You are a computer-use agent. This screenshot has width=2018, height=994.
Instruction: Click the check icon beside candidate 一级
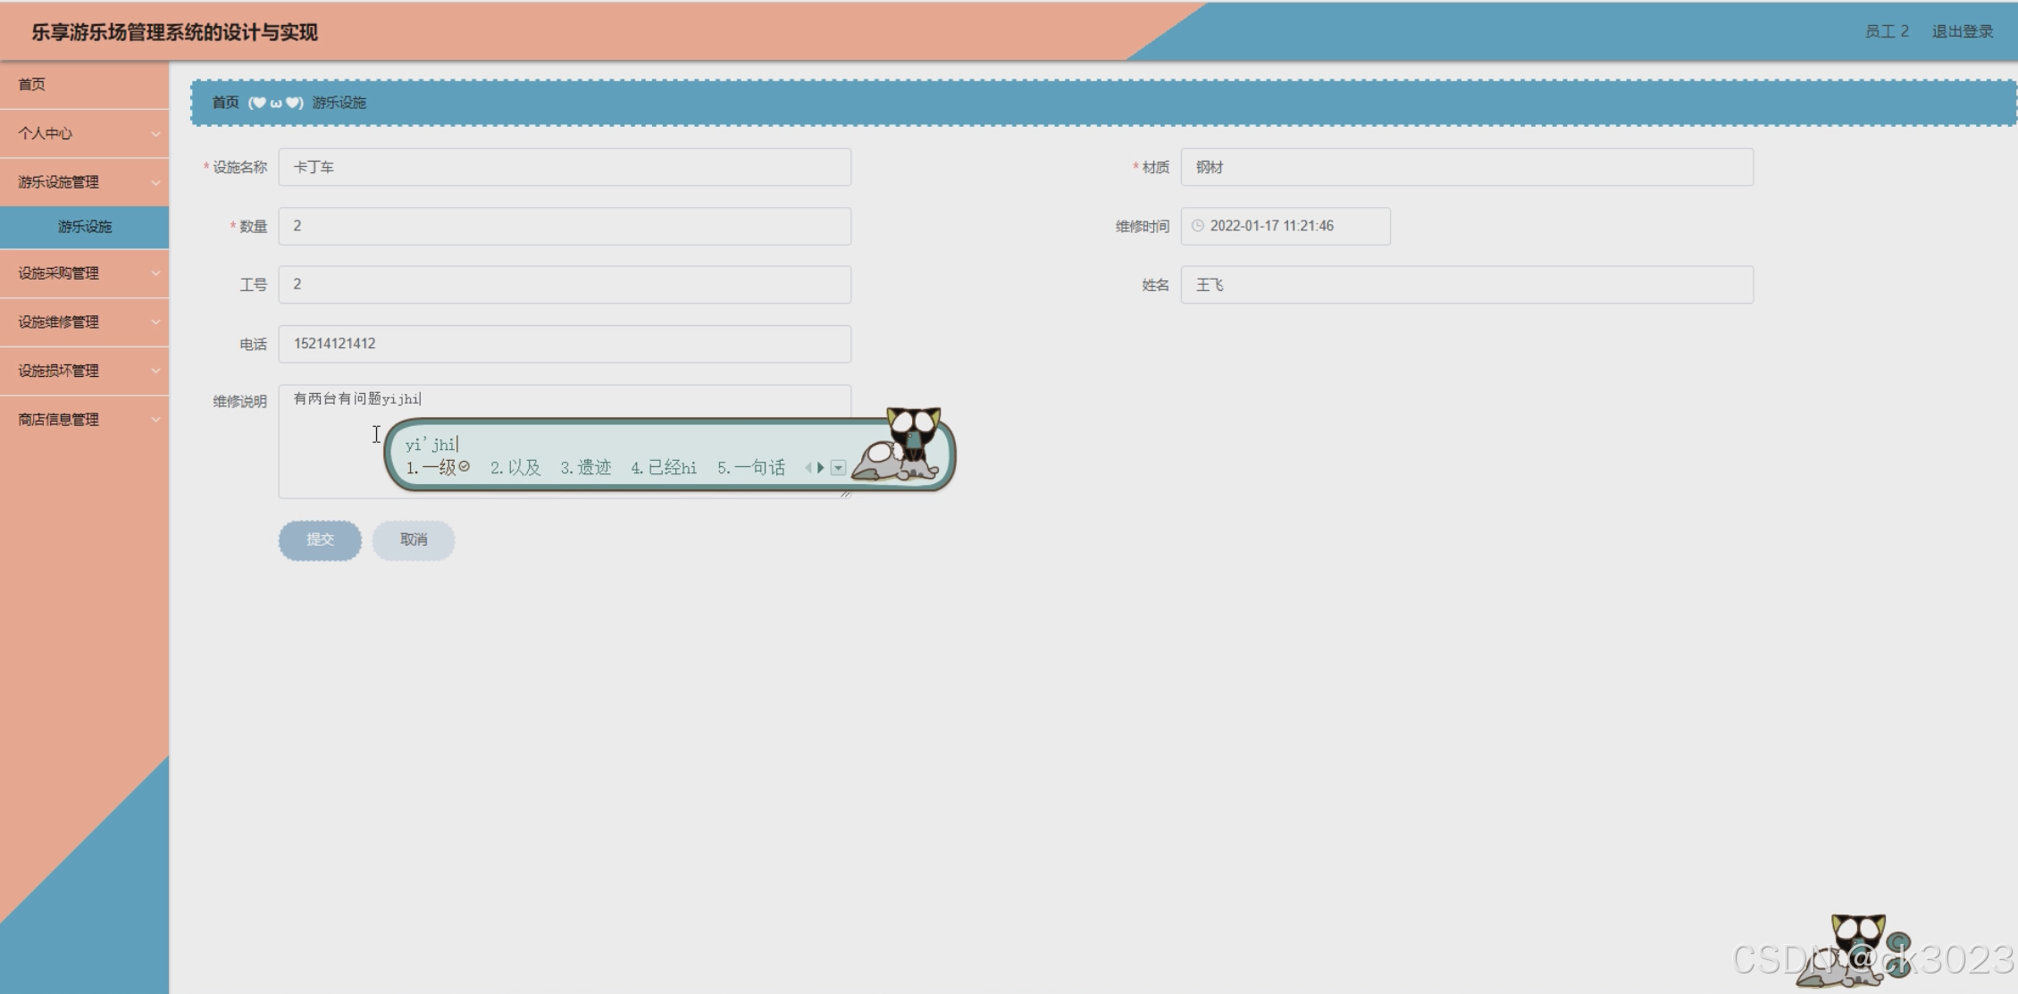(465, 466)
